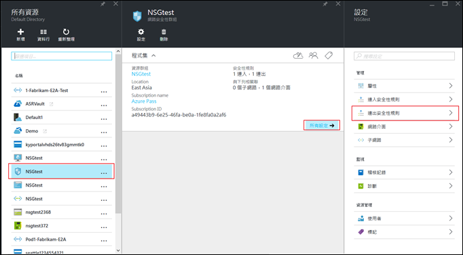463x255 pixels.
Task: Click the 搜尋設定 search box
Action: (404, 56)
